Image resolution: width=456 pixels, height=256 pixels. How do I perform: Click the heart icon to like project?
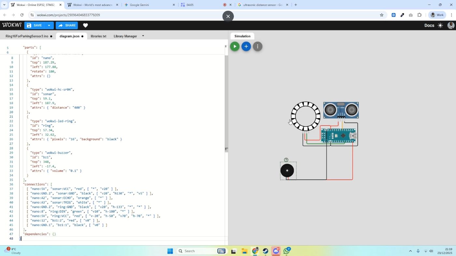tap(85, 25)
